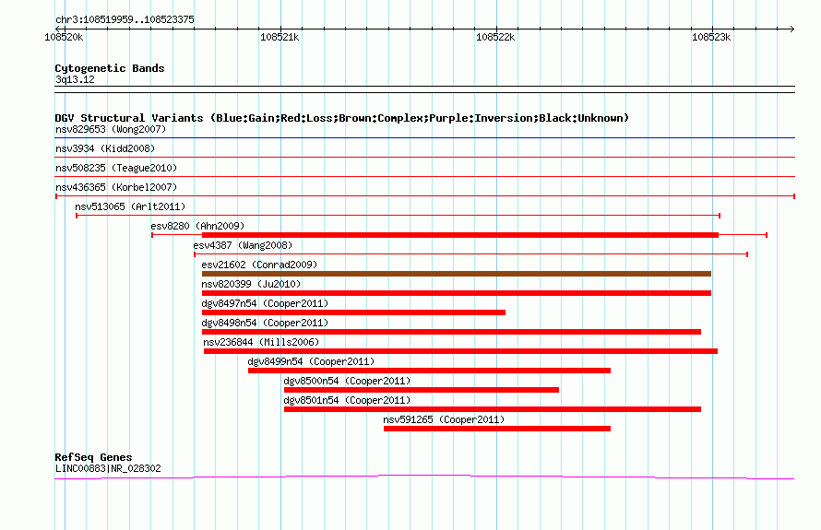Click the 108521k ruler label
The image size is (821, 530).
(280, 37)
